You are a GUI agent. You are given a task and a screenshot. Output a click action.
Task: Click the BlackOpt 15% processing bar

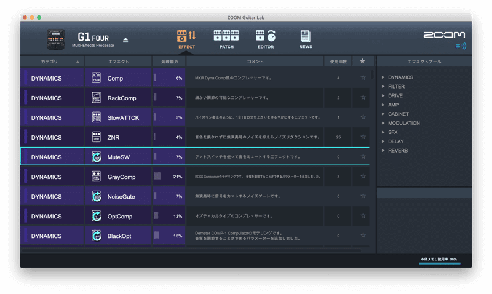tap(157, 235)
